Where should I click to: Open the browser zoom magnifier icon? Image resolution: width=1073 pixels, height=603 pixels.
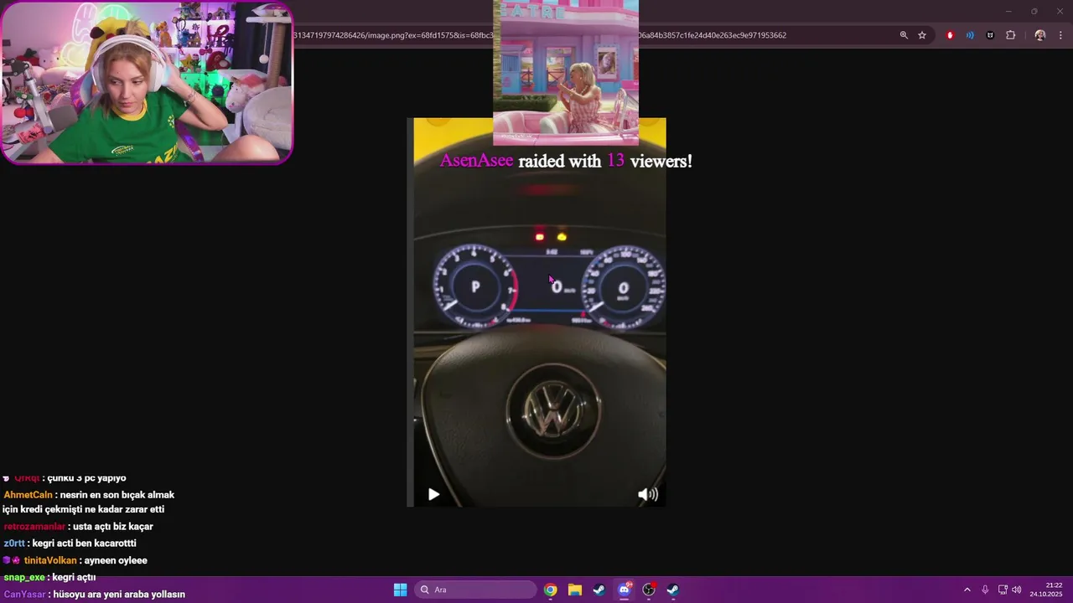(904, 35)
